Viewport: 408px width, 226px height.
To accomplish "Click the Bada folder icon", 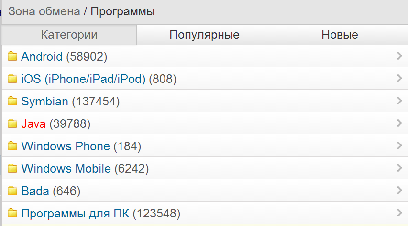I will click(x=12, y=191).
